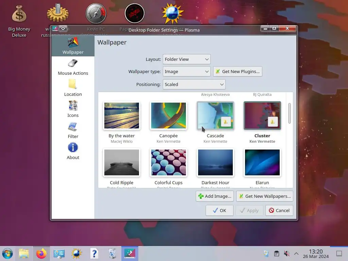Pick the Darkest Hour wallpaper
The image size is (348, 261).
215,162
